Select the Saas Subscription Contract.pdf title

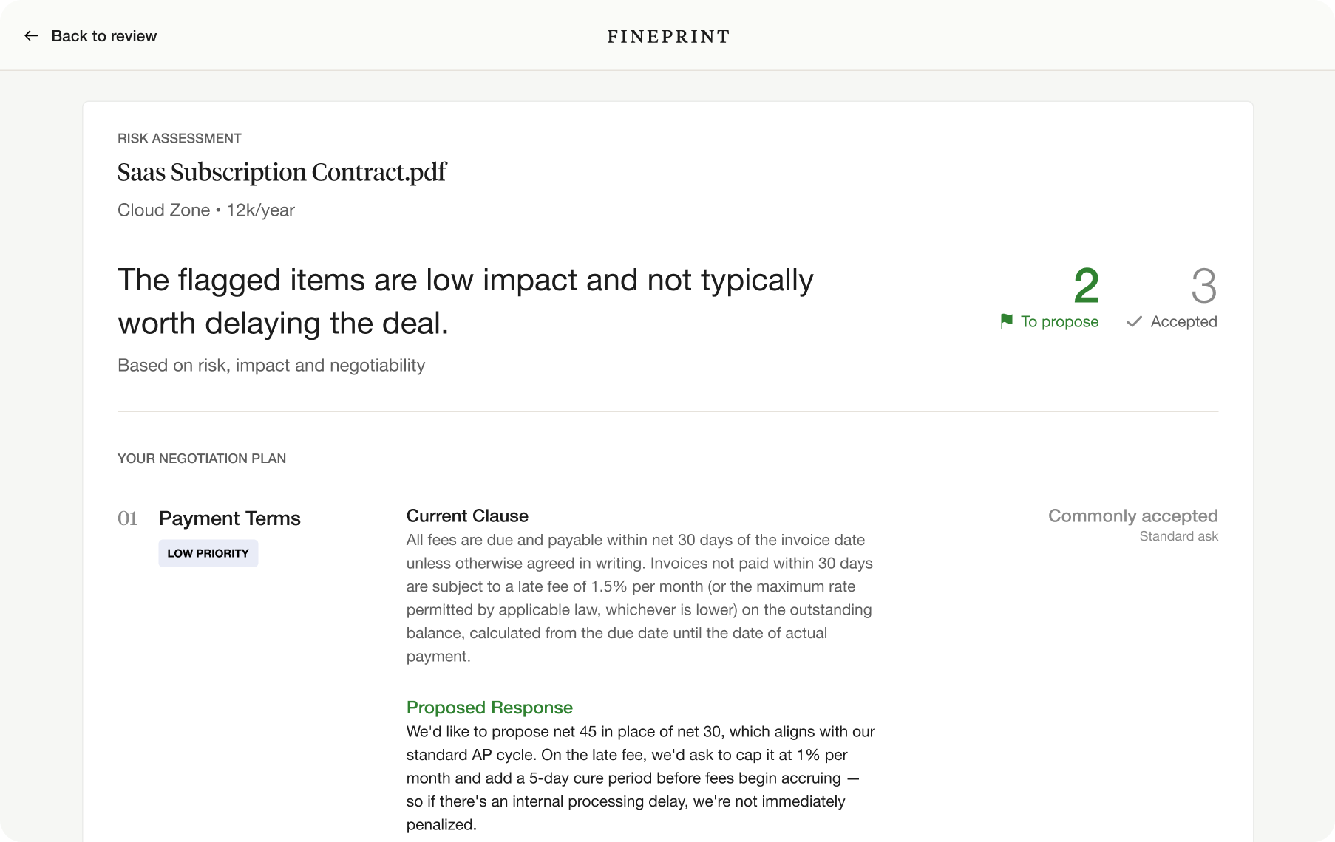point(281,172)
